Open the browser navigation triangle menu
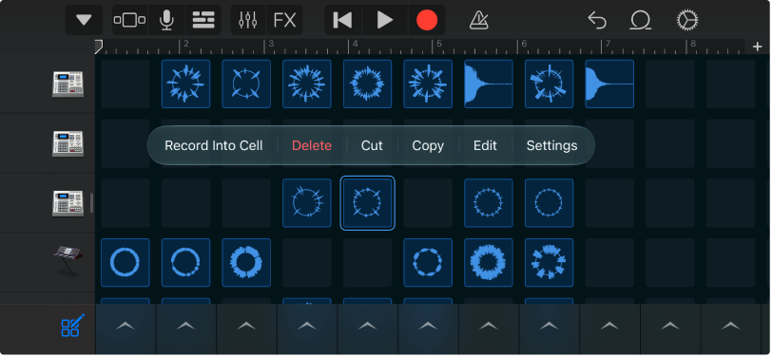 pos(84,20)
